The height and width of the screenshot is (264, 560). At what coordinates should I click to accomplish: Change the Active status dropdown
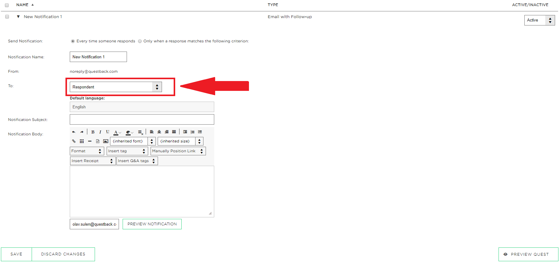click(x=539, y=20)
